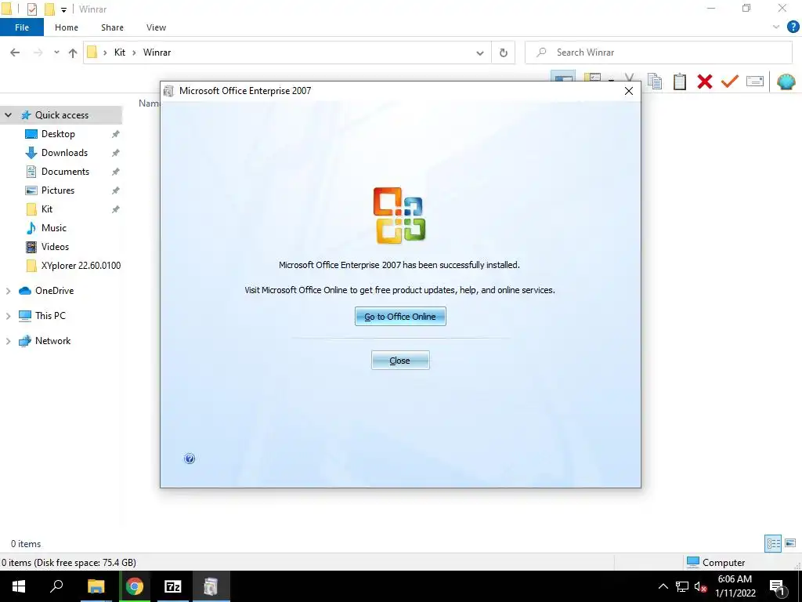Click Kit in the address breadcrumb
The image size is (802, 602).
(120, 53)
